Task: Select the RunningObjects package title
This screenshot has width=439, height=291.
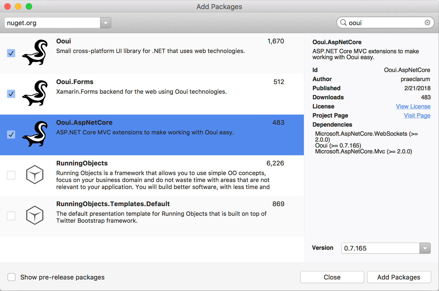Action: [82, 163]
